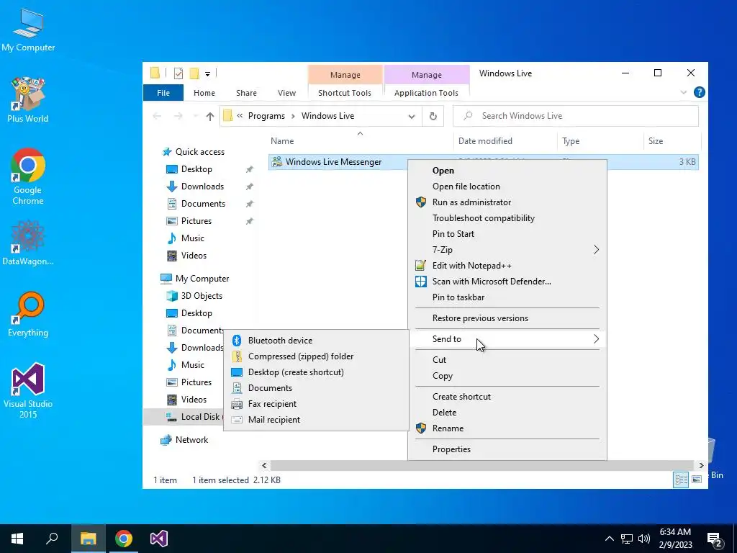Image resolution: width=737 pixels, height=553 pixels.
Task: Click Programs in breadcrumb path
Action: pyautogui.click(x=266, y=116)
